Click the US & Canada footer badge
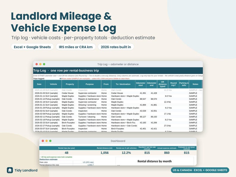 [200, 170]
